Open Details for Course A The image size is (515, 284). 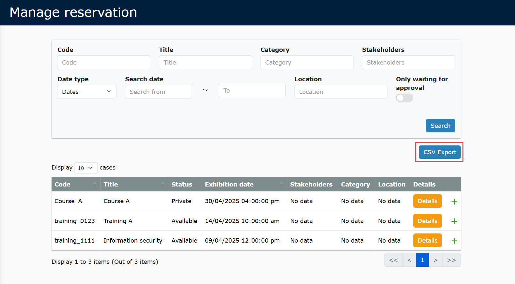click(x=427, y=201)
